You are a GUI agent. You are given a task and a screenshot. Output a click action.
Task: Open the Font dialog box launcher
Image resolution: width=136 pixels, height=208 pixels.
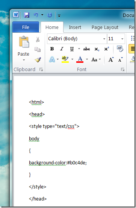pos(122,69)
